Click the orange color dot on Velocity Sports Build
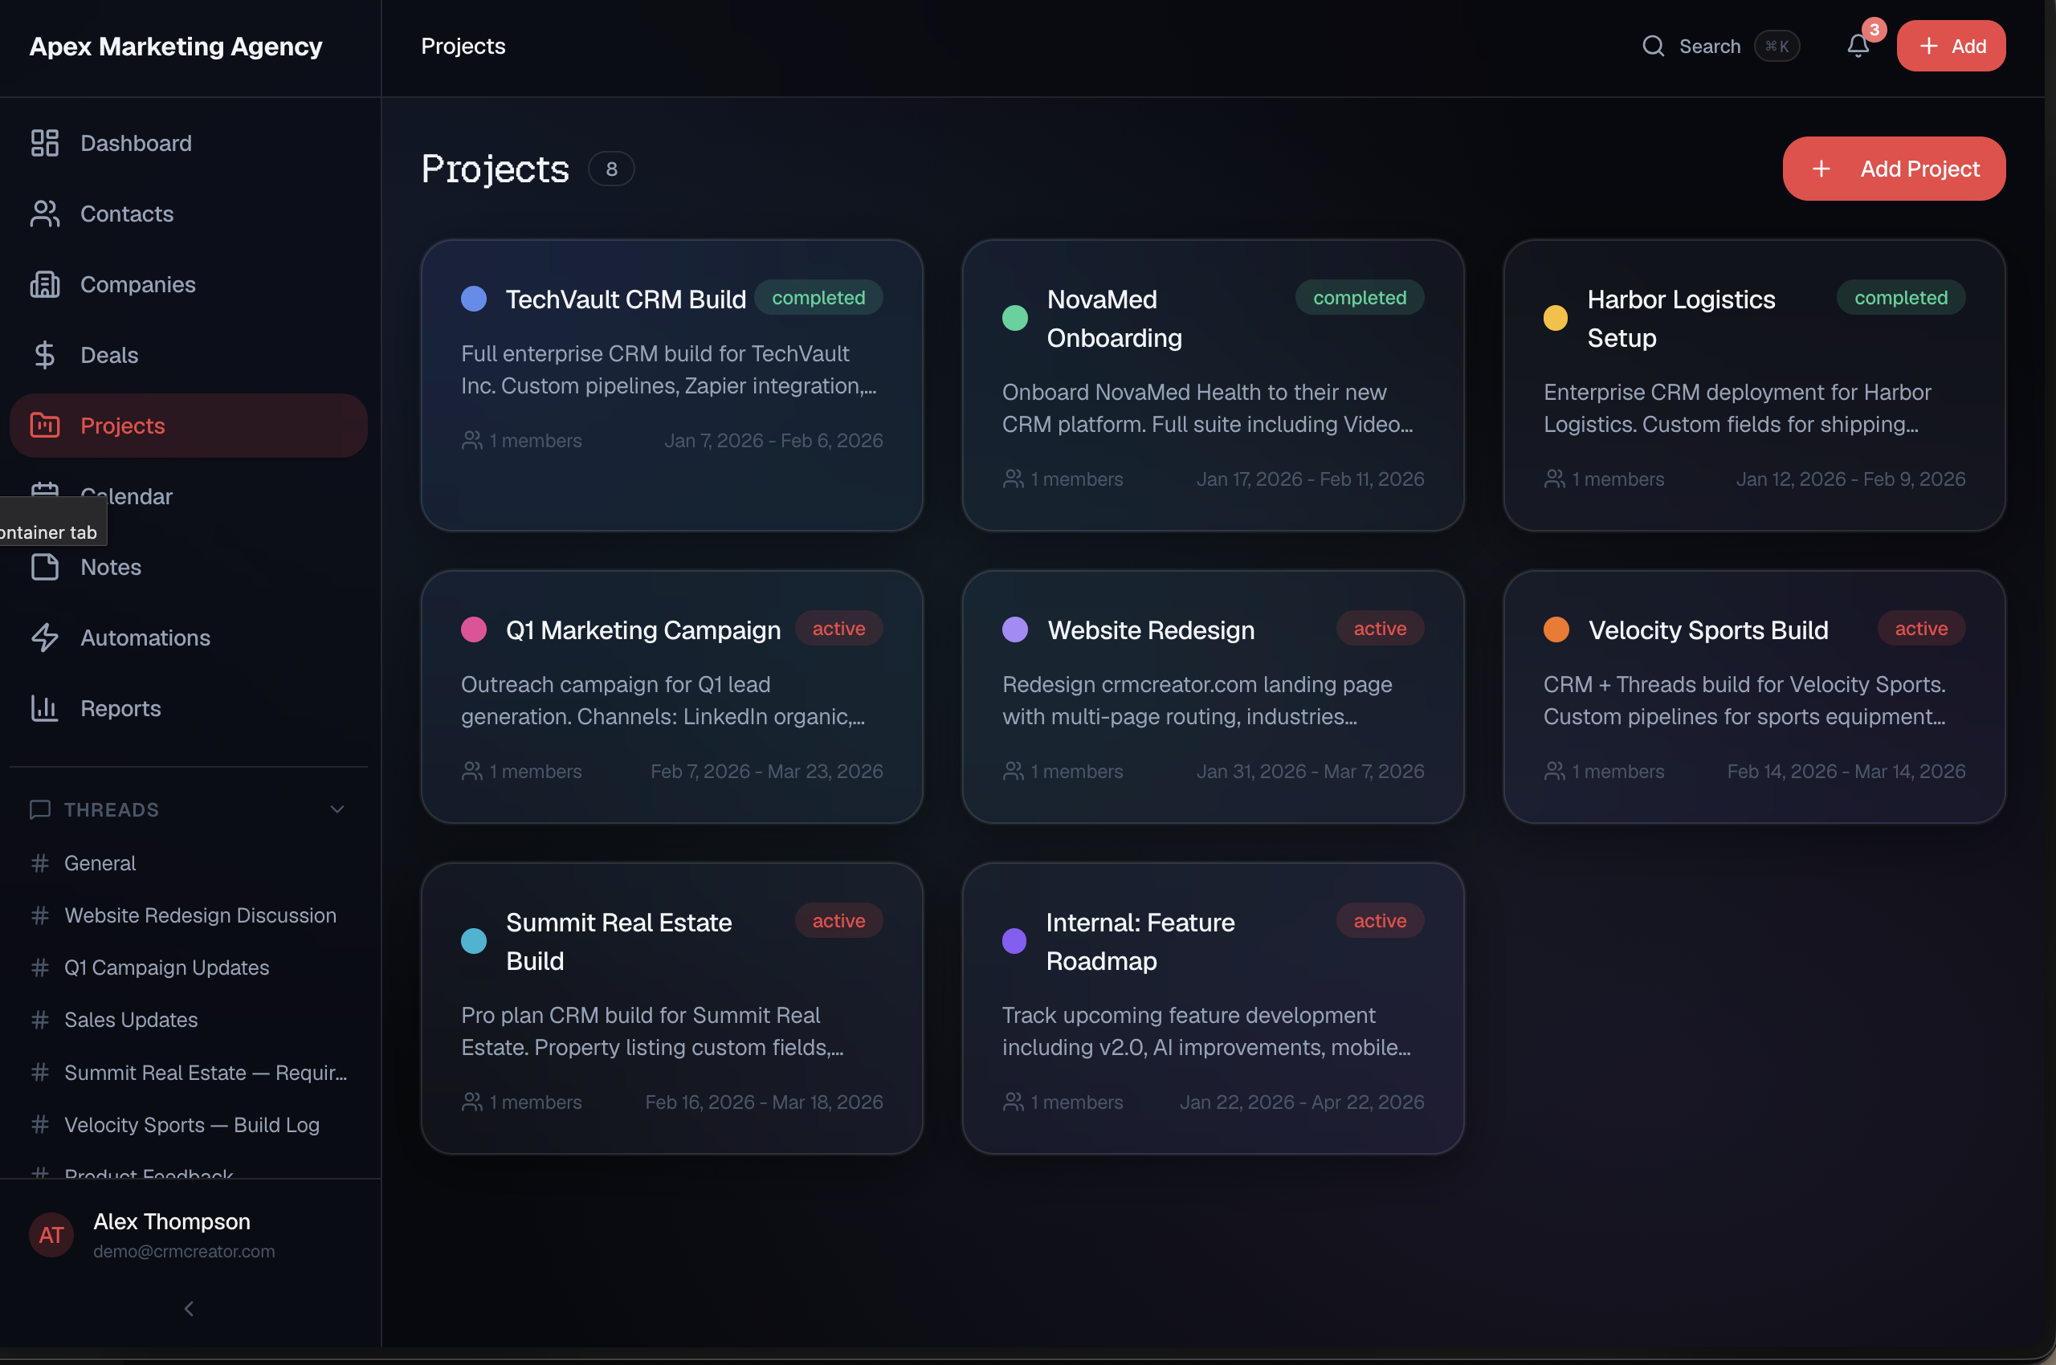 [x=1556, y=630]
